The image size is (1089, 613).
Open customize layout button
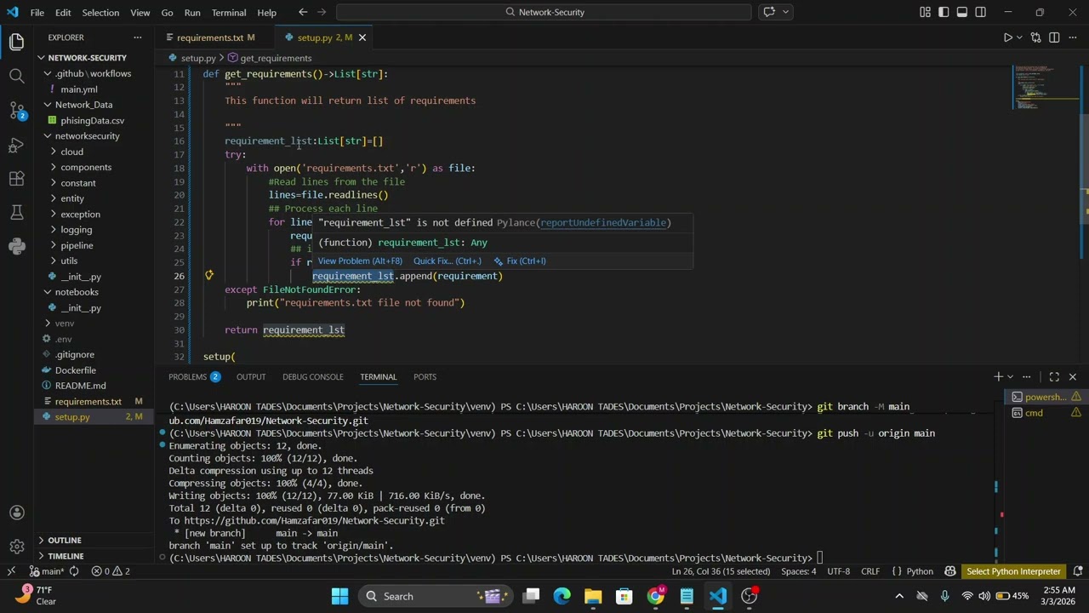[925, 12]
